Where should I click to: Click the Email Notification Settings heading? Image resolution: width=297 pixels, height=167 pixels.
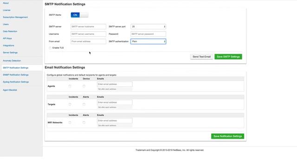click(65, 67)
